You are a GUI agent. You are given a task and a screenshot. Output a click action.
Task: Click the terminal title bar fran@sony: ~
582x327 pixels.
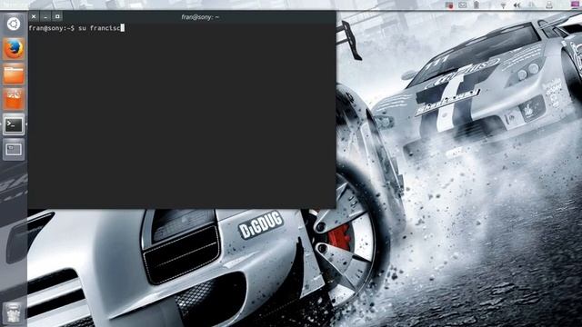(x=200, y=16)
